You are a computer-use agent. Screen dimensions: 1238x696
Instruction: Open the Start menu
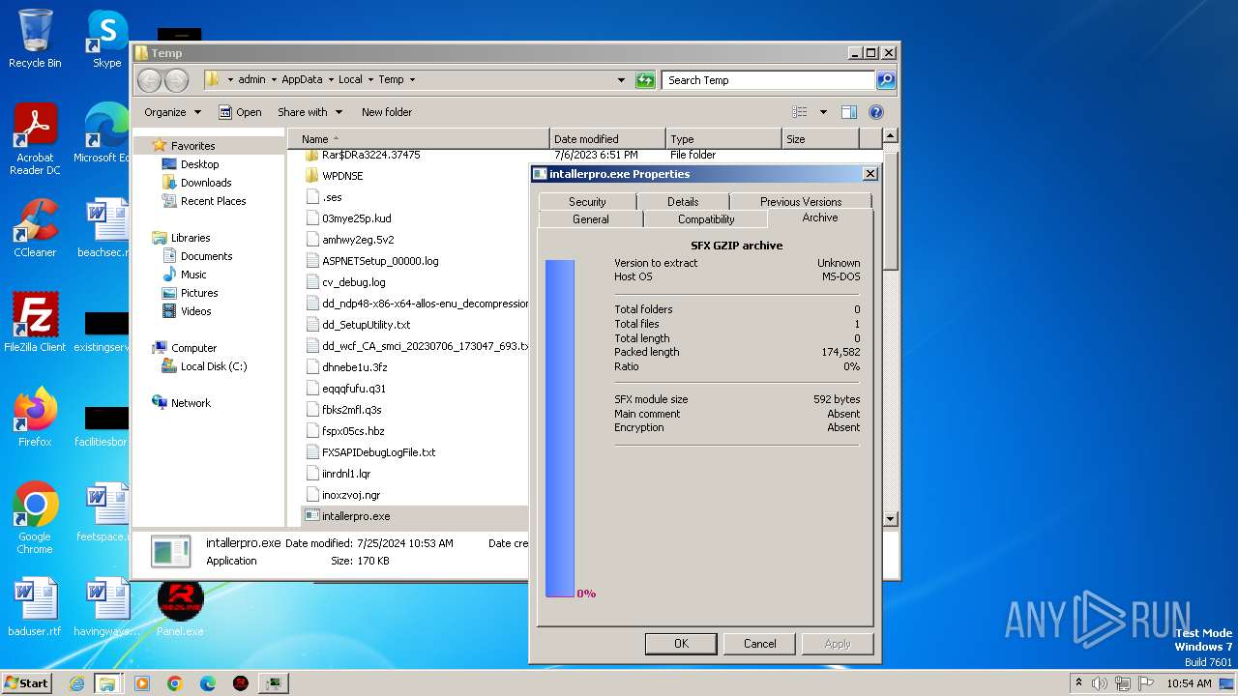coord(27,683)
